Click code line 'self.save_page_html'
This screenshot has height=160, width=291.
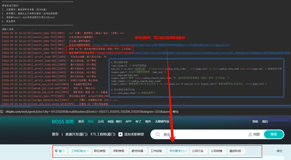pyautogui.click(x=133, y=93)
